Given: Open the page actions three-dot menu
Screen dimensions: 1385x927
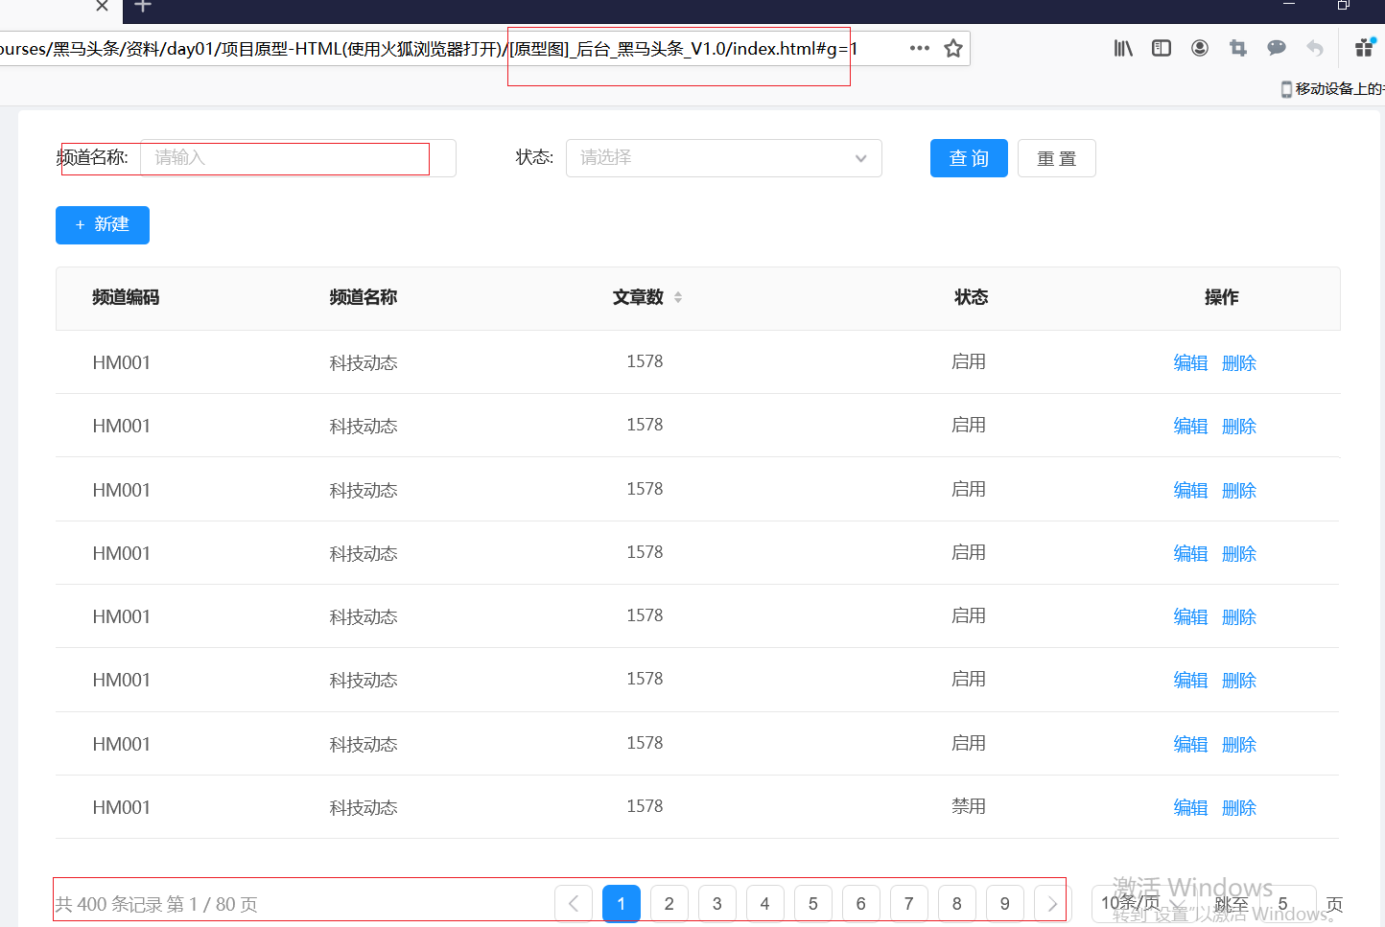Looking at the screenshot, I should tap(919, 48).
